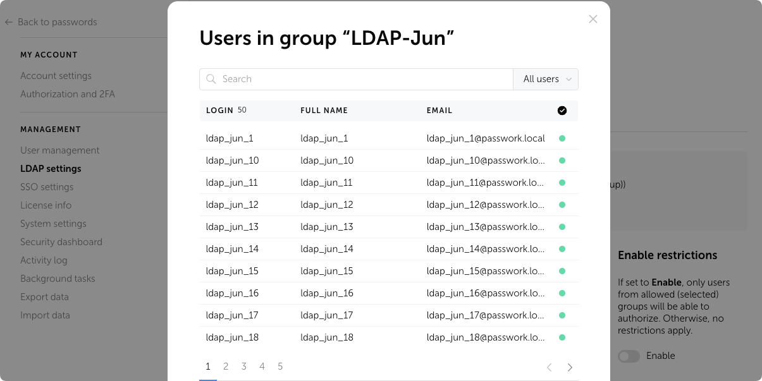Click the green status dot for ldap_jun_1
The width and height of the screenshot is (762, 381).
(x=562, y=138)
